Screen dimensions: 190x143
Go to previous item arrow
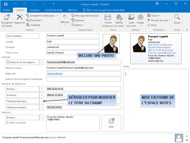(34, 4)
